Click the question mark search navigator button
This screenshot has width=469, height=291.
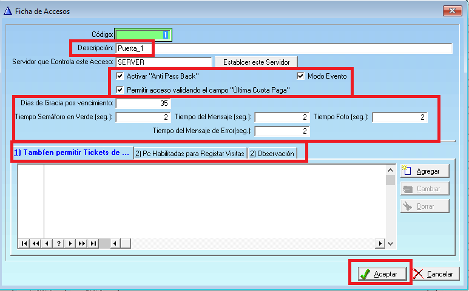59,243
